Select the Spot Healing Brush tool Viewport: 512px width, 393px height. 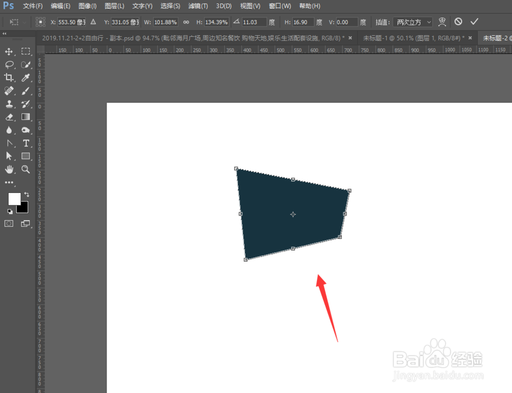coord(9,91)
